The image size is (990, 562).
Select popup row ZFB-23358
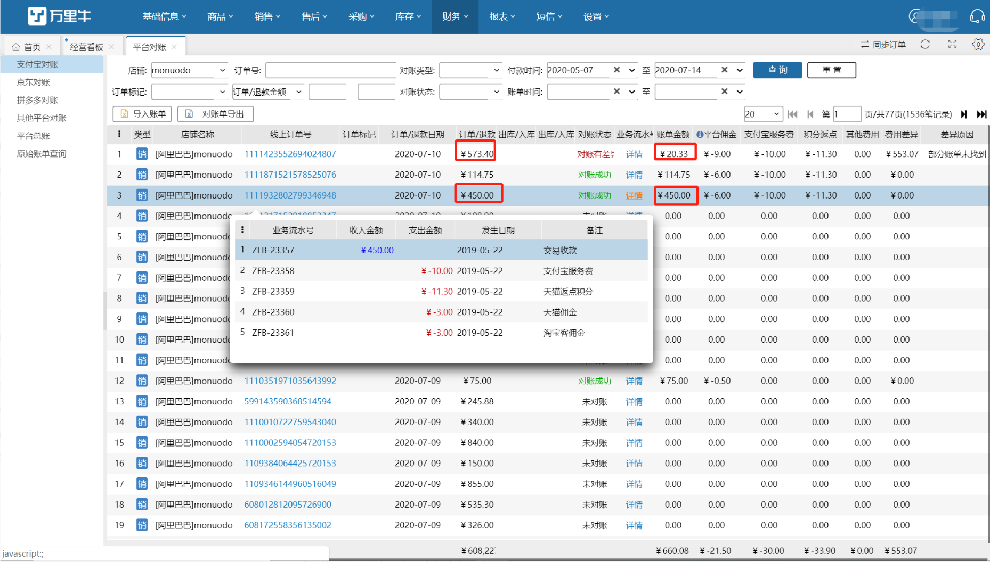coord(441,271)
